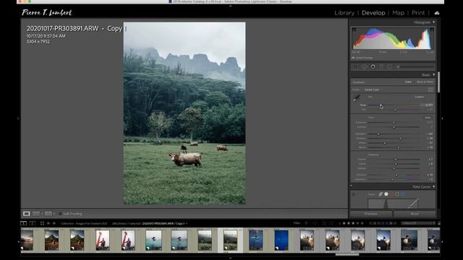
Task: Open the Develop module
Action: [373, 13]
